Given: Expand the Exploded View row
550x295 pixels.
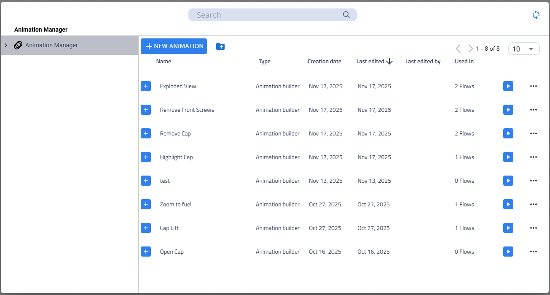Looking at the screenshot, I should coord(146,86).
